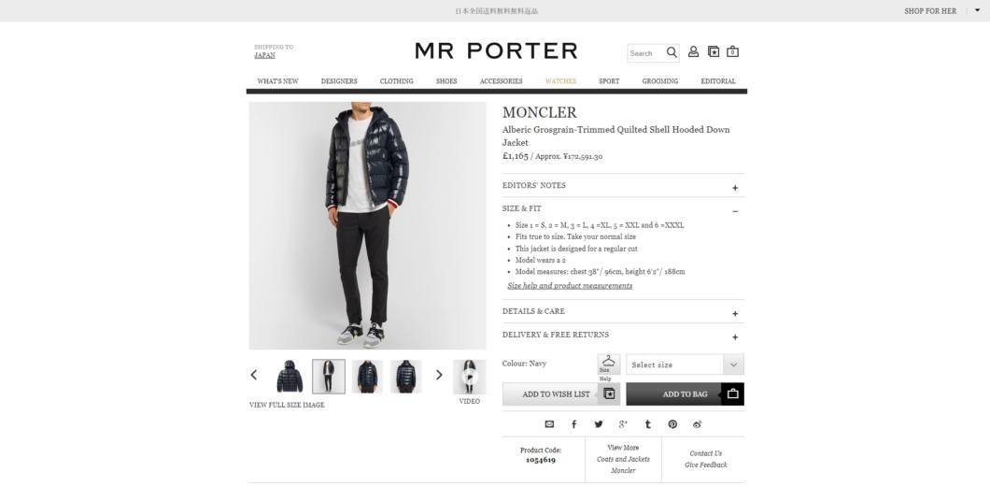Image resolution: width=990 pixels, height=486 pixels.
Task: Share product on Twitter
Action: pos(599,424)
